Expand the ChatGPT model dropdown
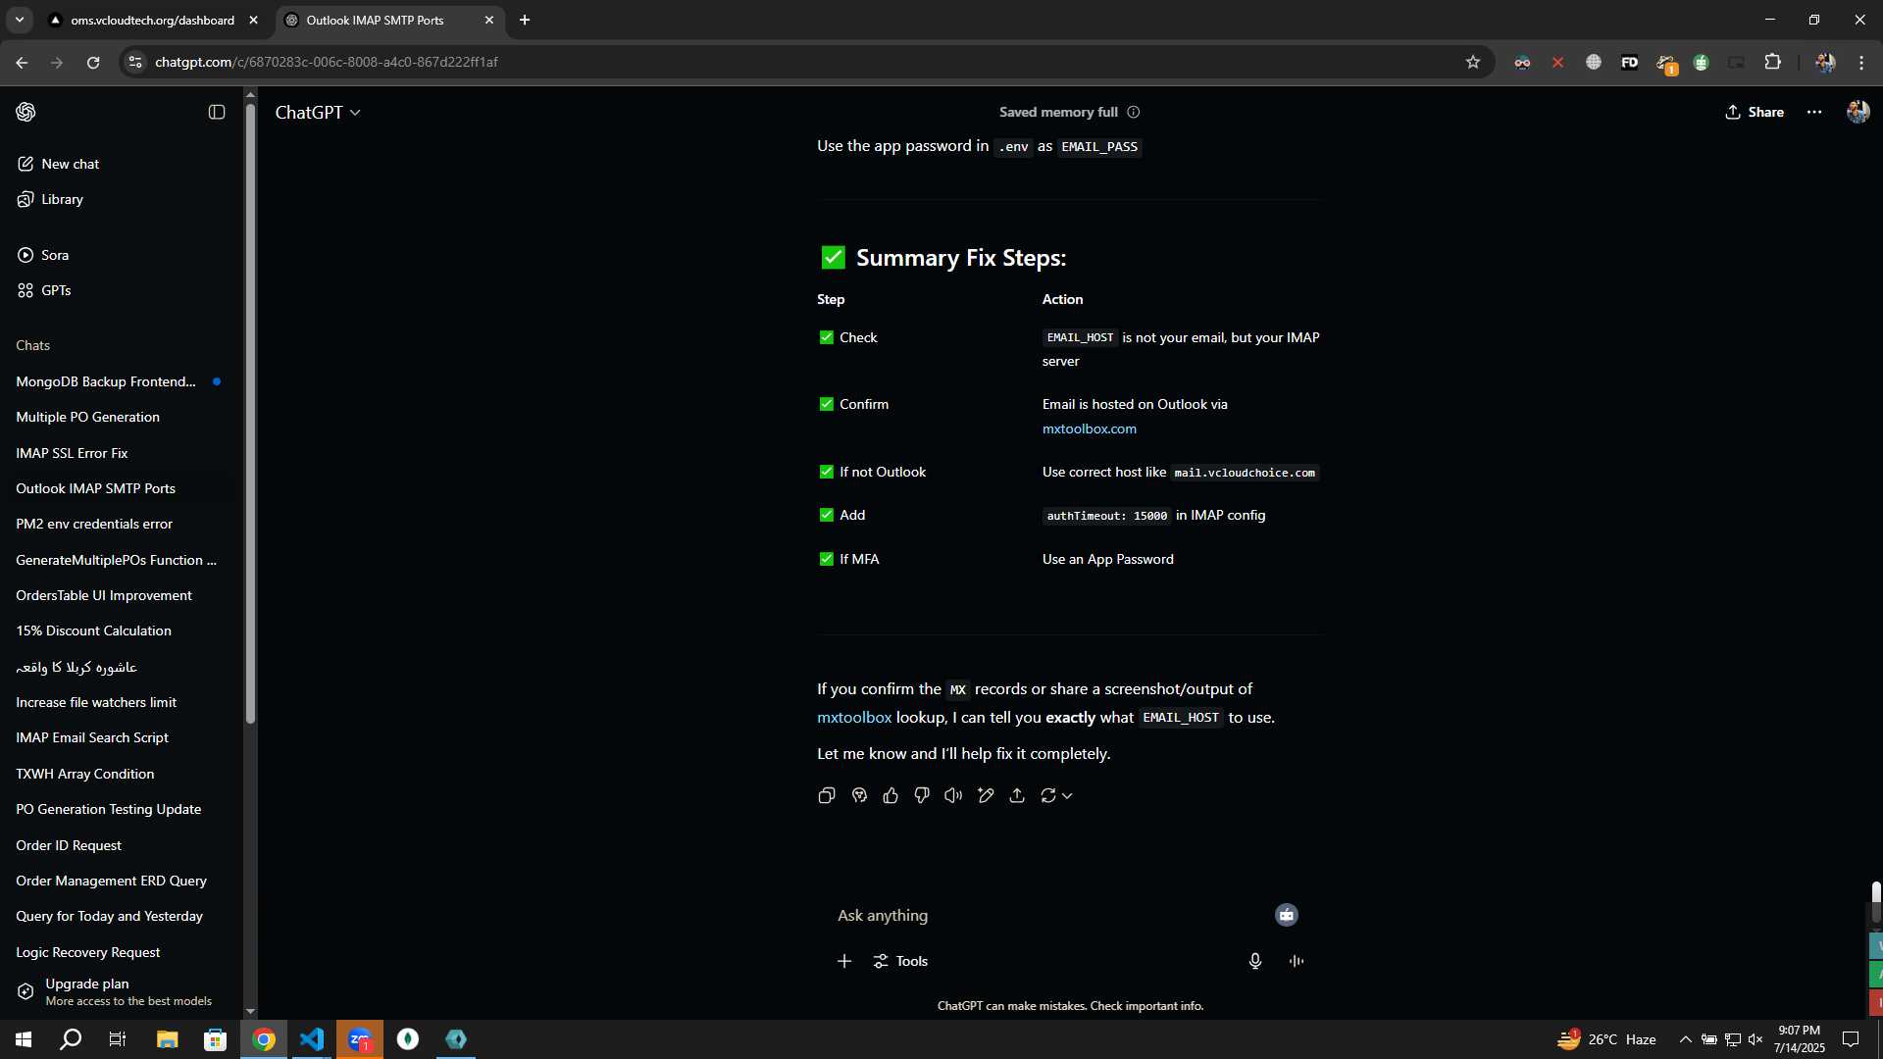The image size is (1883, 1059). pos(318,113)
